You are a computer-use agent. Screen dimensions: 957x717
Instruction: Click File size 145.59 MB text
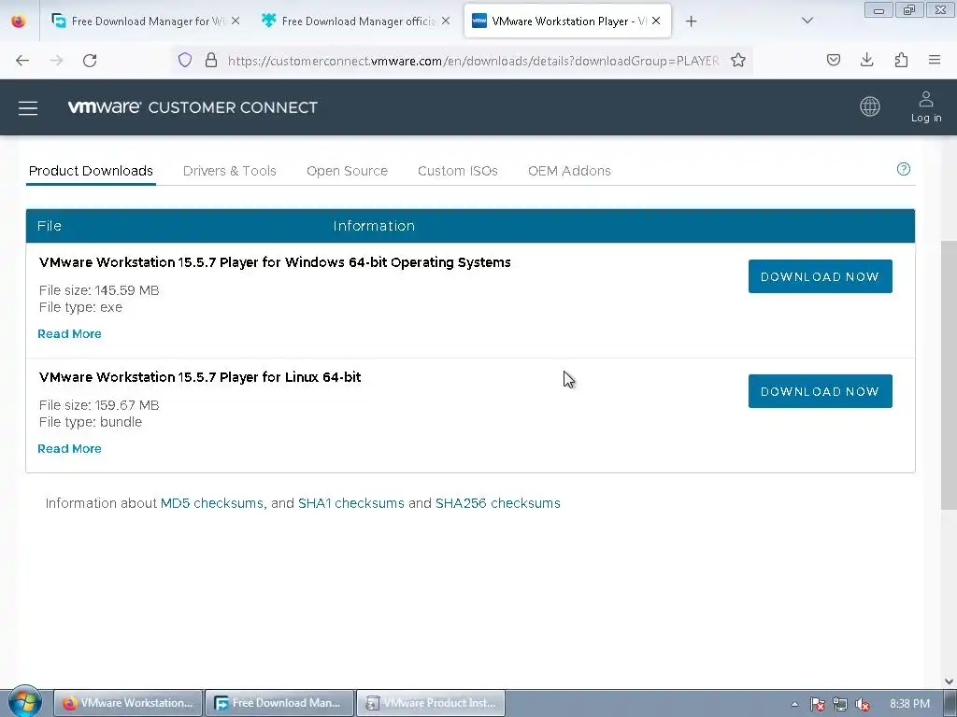tap(99, 290)
